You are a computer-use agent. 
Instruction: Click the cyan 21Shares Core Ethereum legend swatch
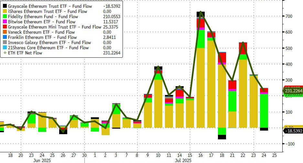tap(5, 48)
